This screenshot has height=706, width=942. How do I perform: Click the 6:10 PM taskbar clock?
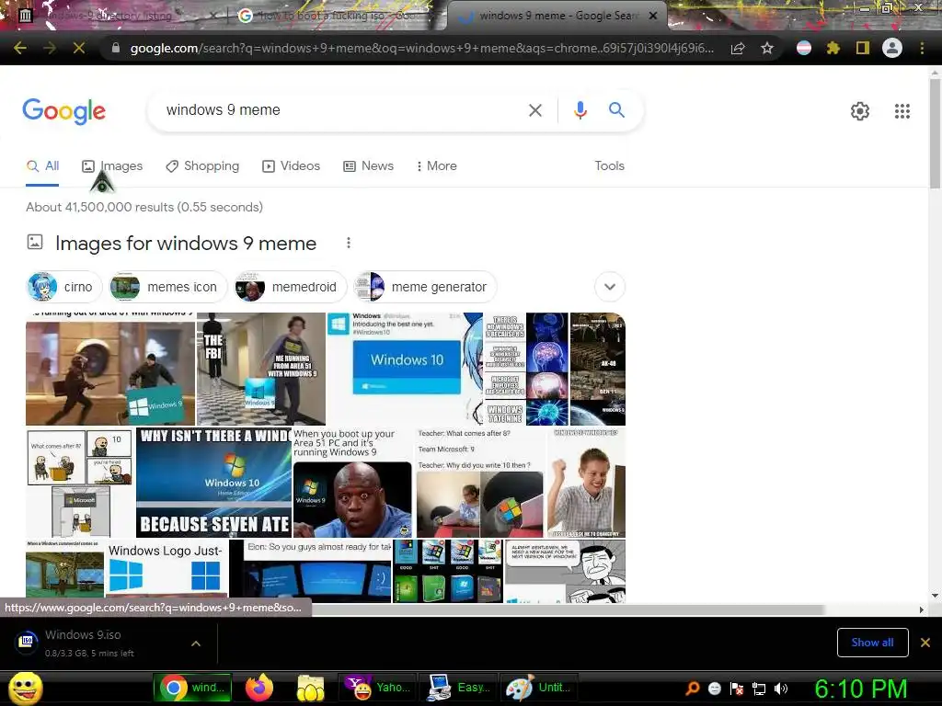coord(860,688)
